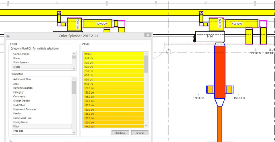Pick the 115.0 L/s color swatch
Viewport: 275px width, 142px height.
click(114, 97)
